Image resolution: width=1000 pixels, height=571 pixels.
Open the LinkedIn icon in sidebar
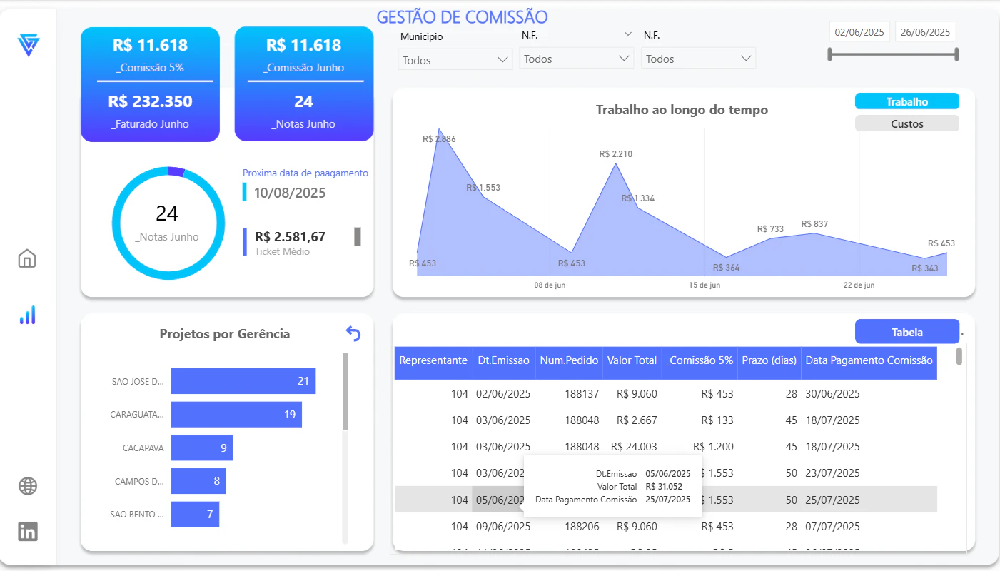[x=28, y=532]
